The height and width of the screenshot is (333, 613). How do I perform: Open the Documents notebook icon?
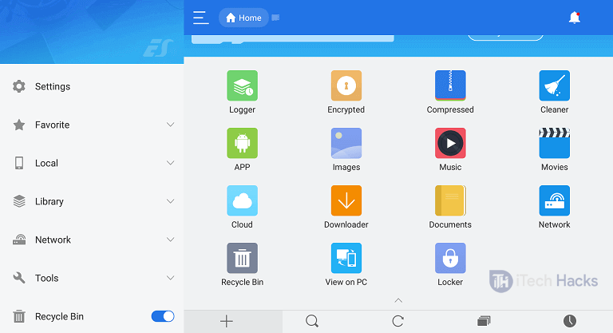click(x=450, y=200)
